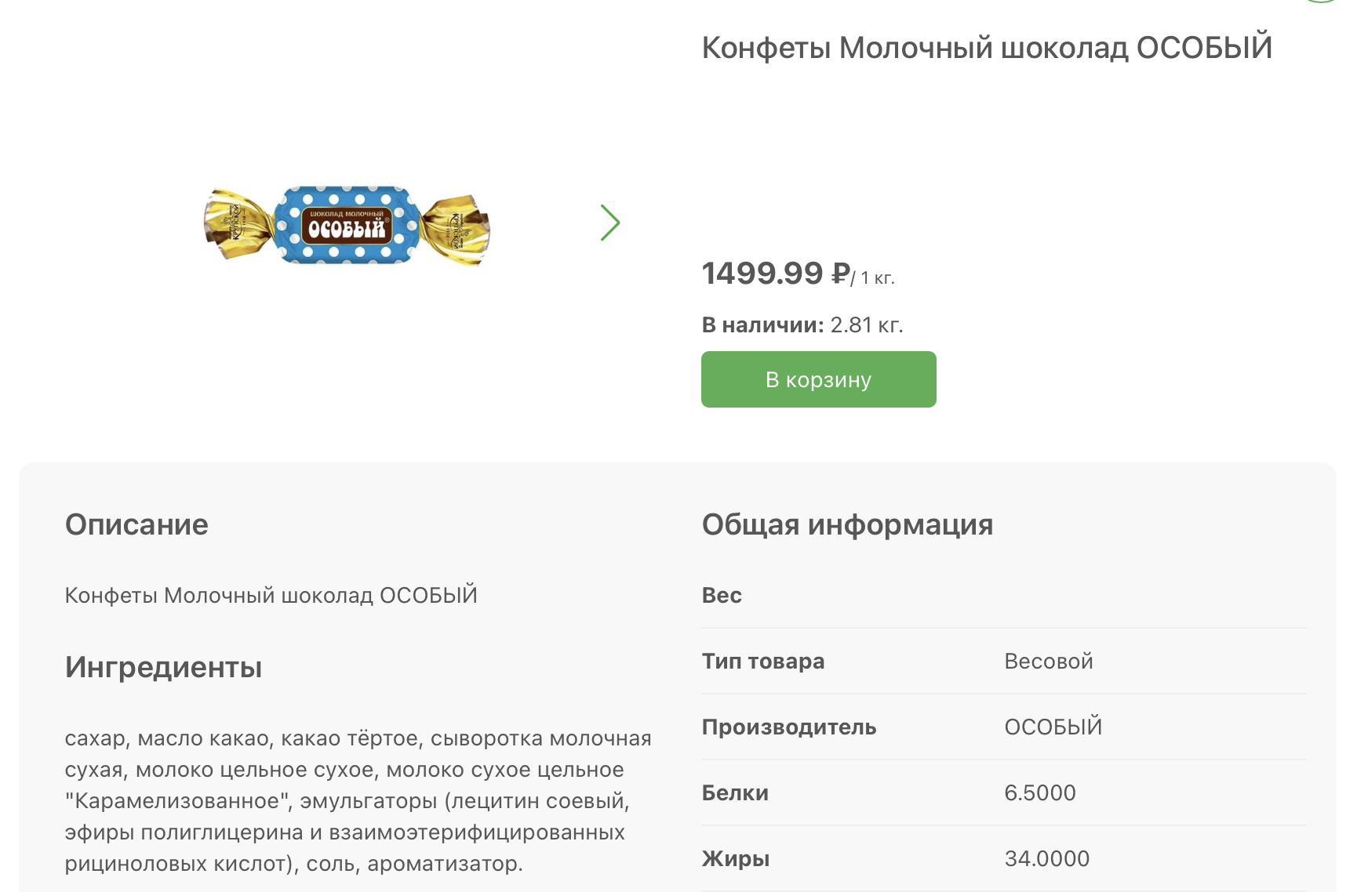Viewport: 1357px width, 892px height.
Task: Select the Ингредиенты section heading
Action: [163, 667]
